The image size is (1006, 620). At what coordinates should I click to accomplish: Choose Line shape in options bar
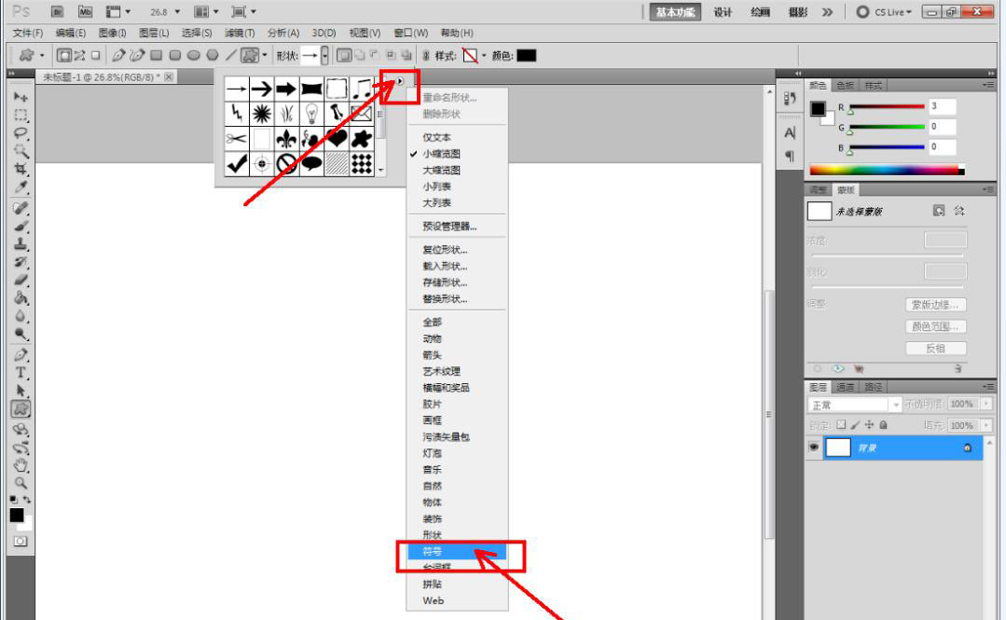click(x=230, y=56)
